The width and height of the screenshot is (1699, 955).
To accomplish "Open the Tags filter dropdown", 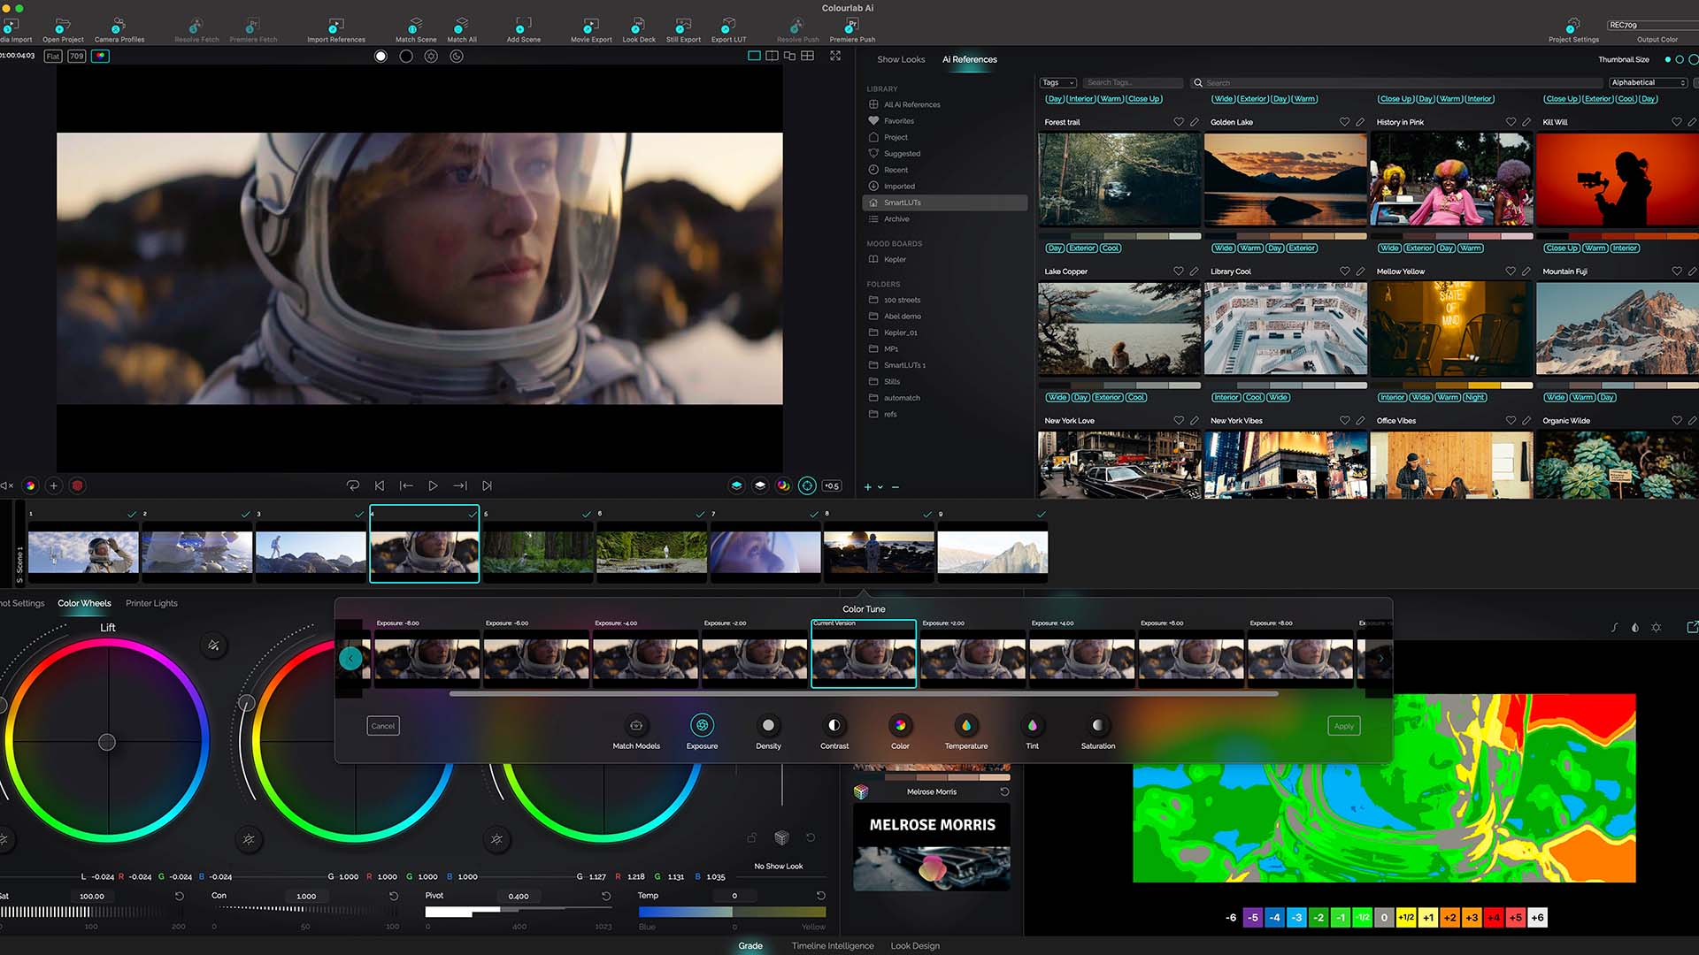I will pyautogui.click(x=1057, y=82).
